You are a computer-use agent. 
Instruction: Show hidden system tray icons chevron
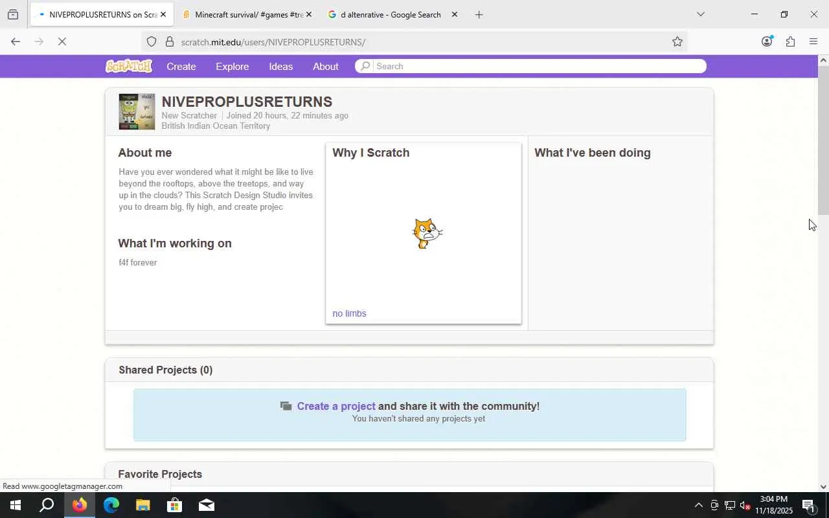click(x=698, y=505)
